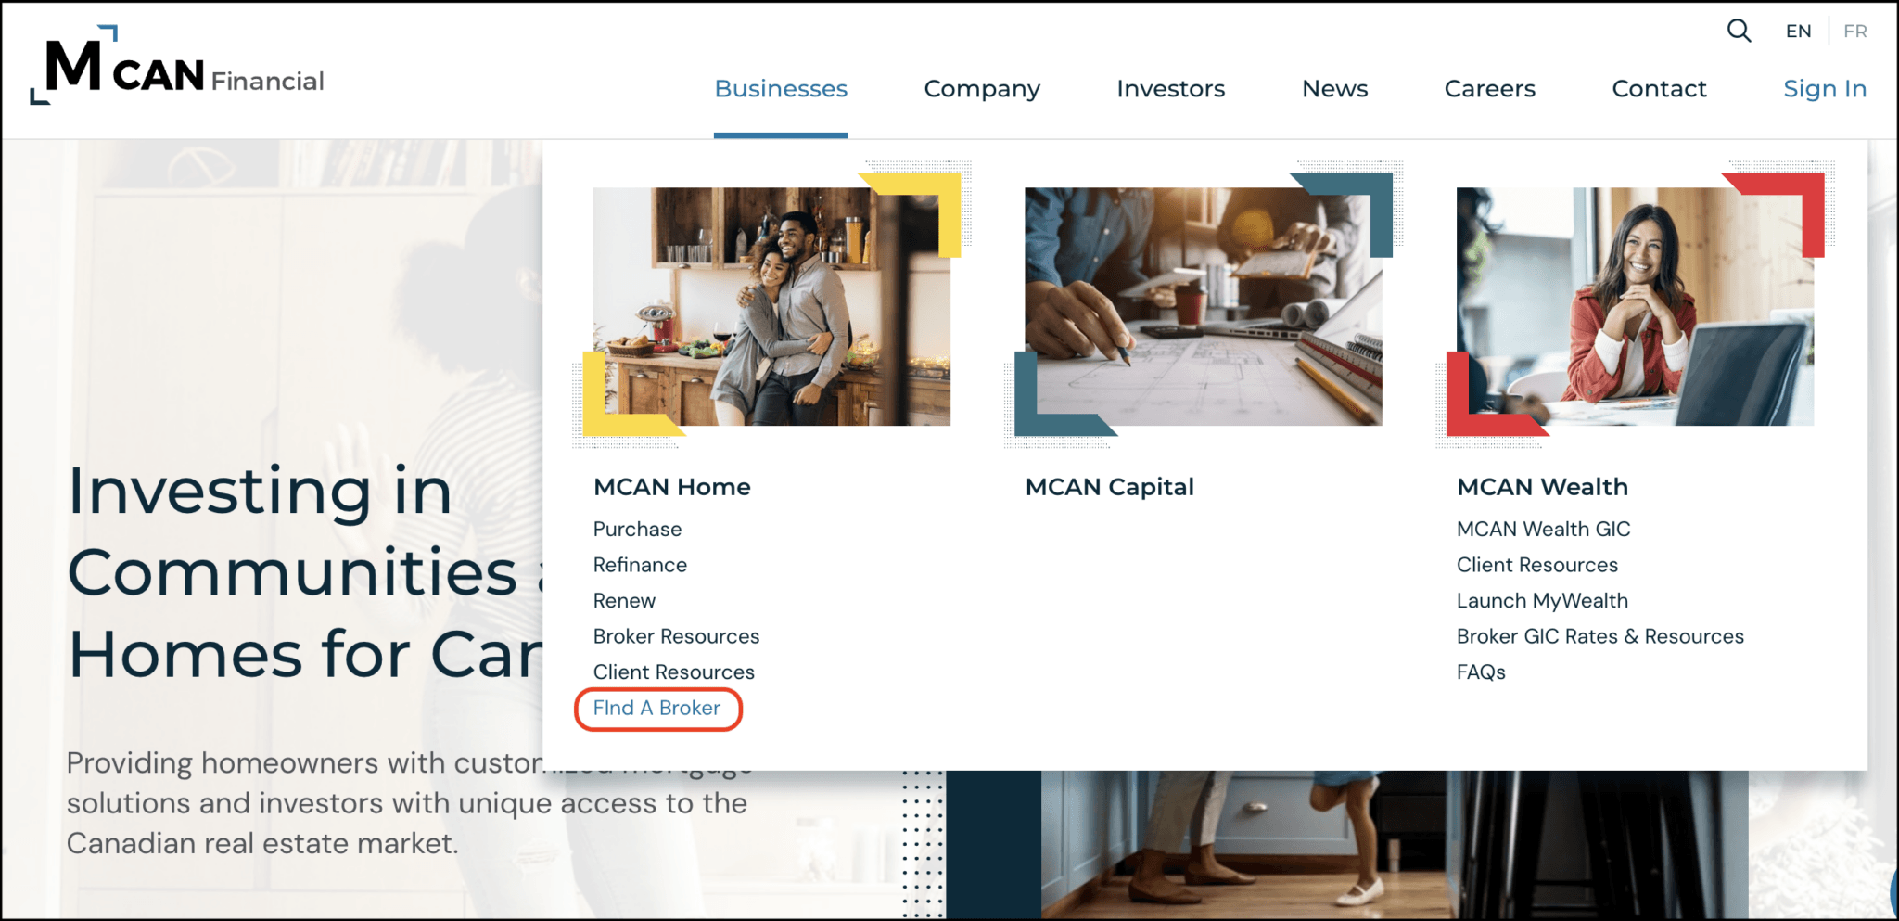Switch language to FR
Screen dimensions: 1899x921
tap(1856, 31)
